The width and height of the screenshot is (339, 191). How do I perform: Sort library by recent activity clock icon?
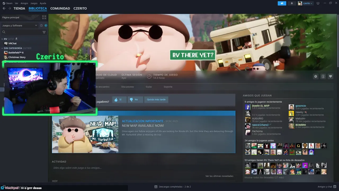41,25
